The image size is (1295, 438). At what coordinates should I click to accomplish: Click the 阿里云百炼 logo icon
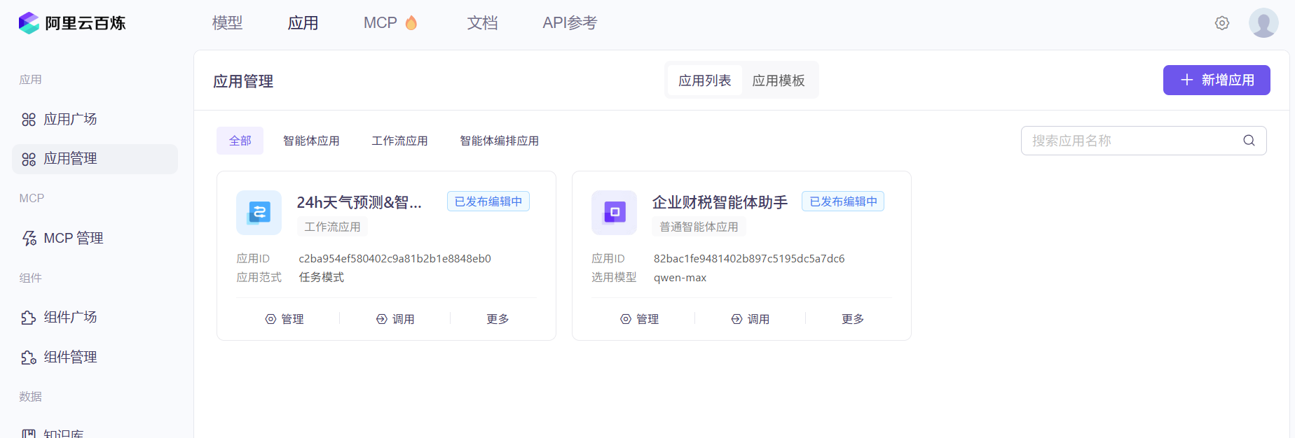pyautogui.click(x=29, y=23)
